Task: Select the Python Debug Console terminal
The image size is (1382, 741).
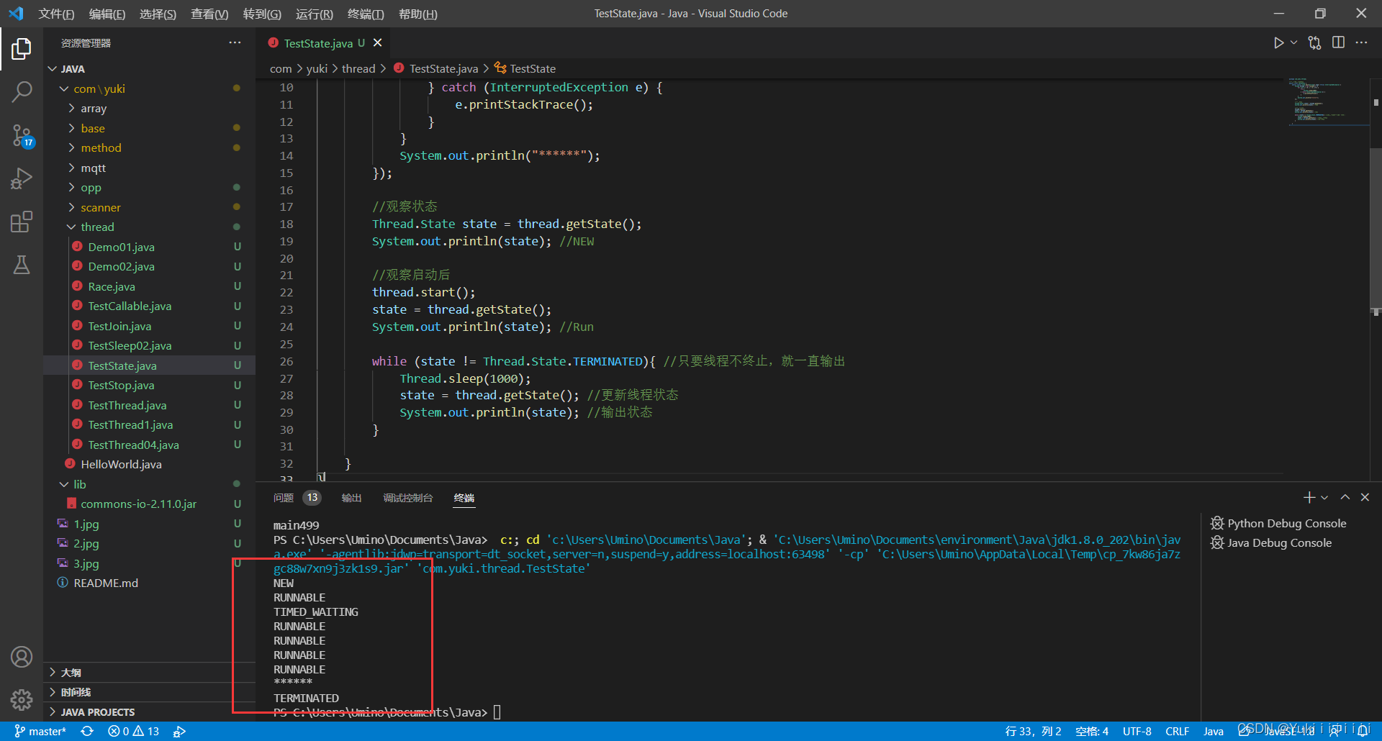Action: point(1279,523)
